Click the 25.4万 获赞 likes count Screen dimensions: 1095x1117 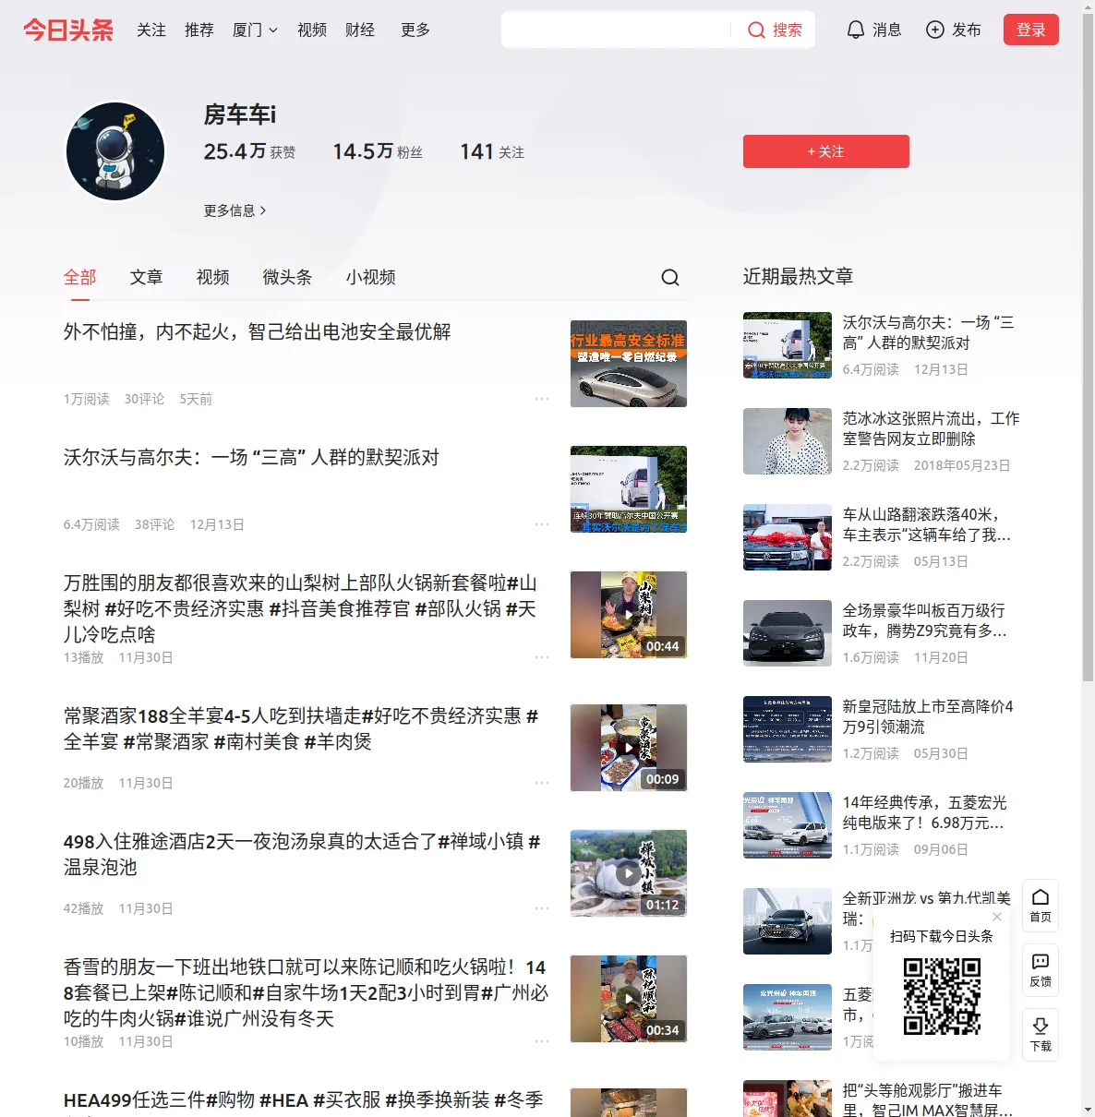(x=250, y=151)
